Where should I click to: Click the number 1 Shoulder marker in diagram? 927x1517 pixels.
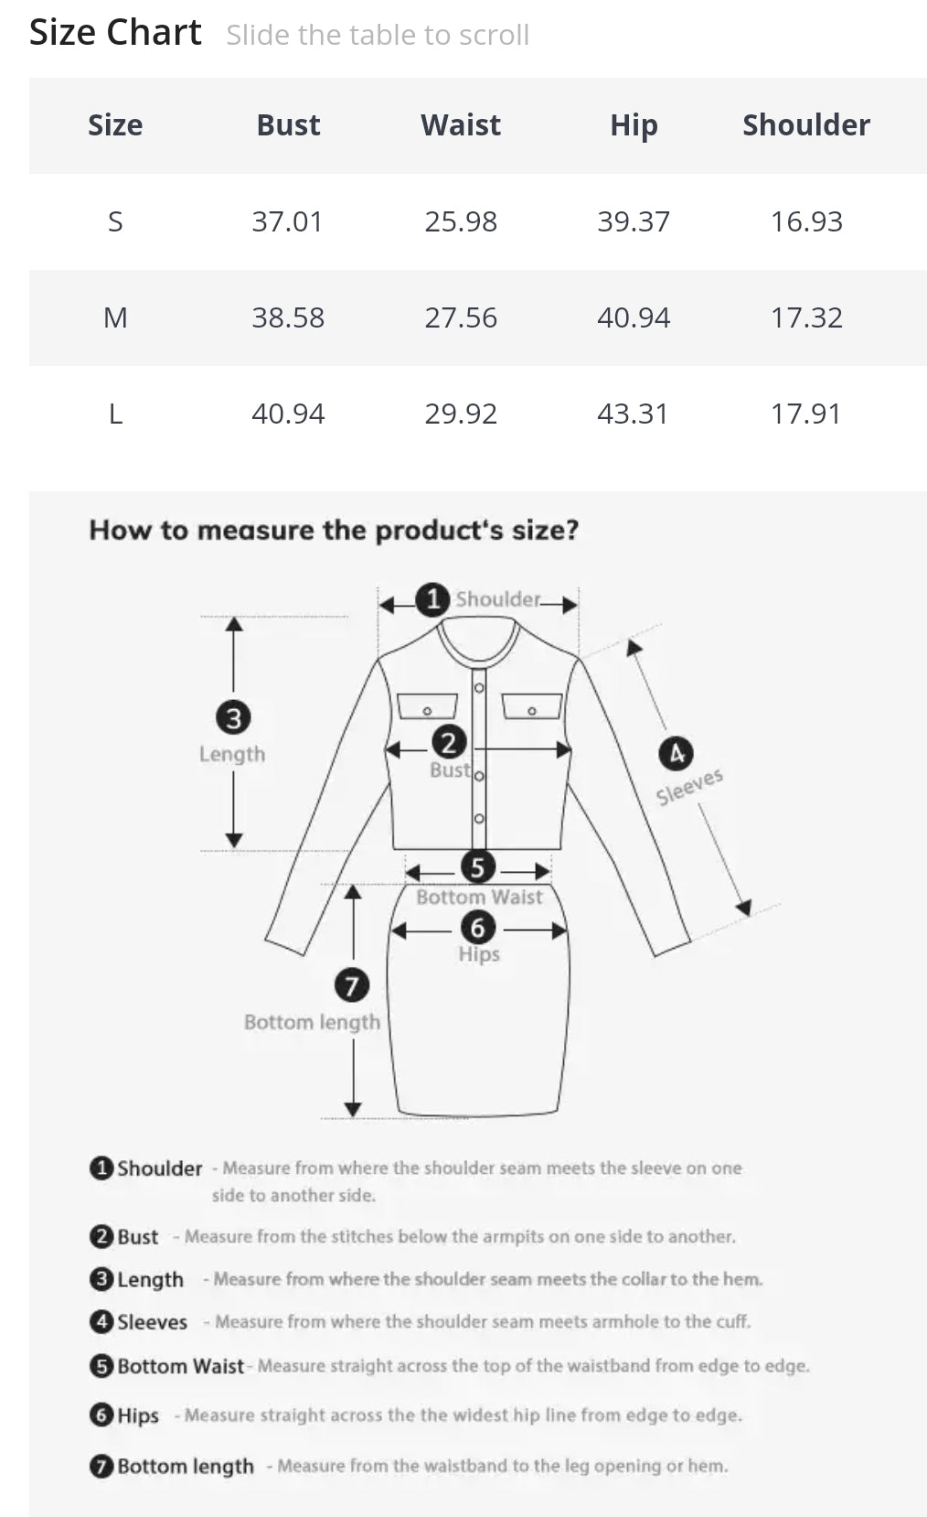coord(432,600)
